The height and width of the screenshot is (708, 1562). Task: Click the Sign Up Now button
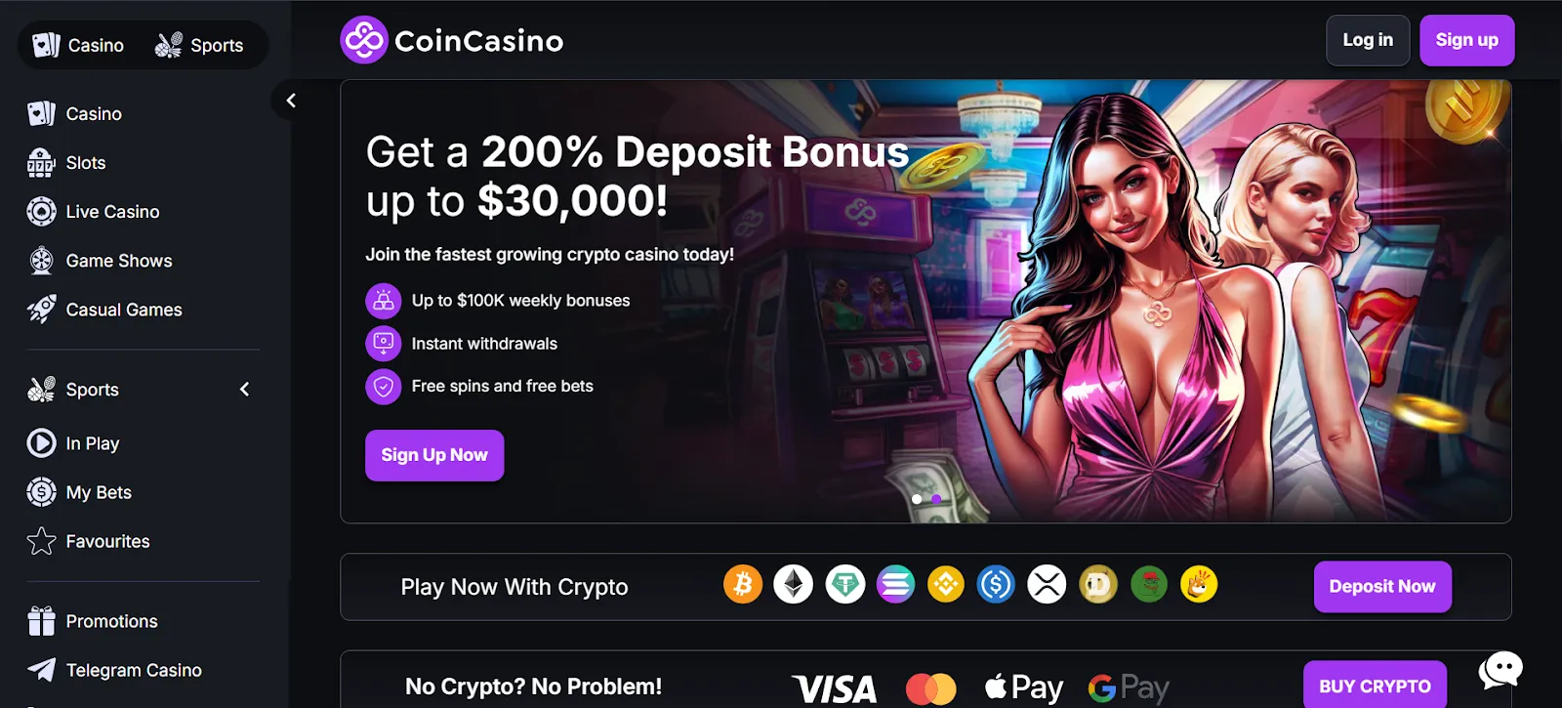coord(434,455)
